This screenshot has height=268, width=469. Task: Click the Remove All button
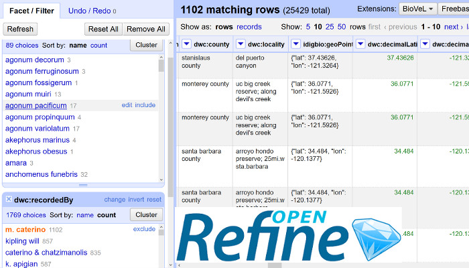point(145,29)
